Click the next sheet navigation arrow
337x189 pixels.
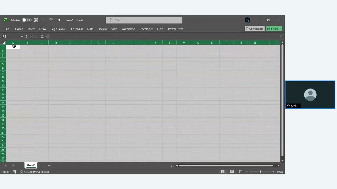pos(13,166)
